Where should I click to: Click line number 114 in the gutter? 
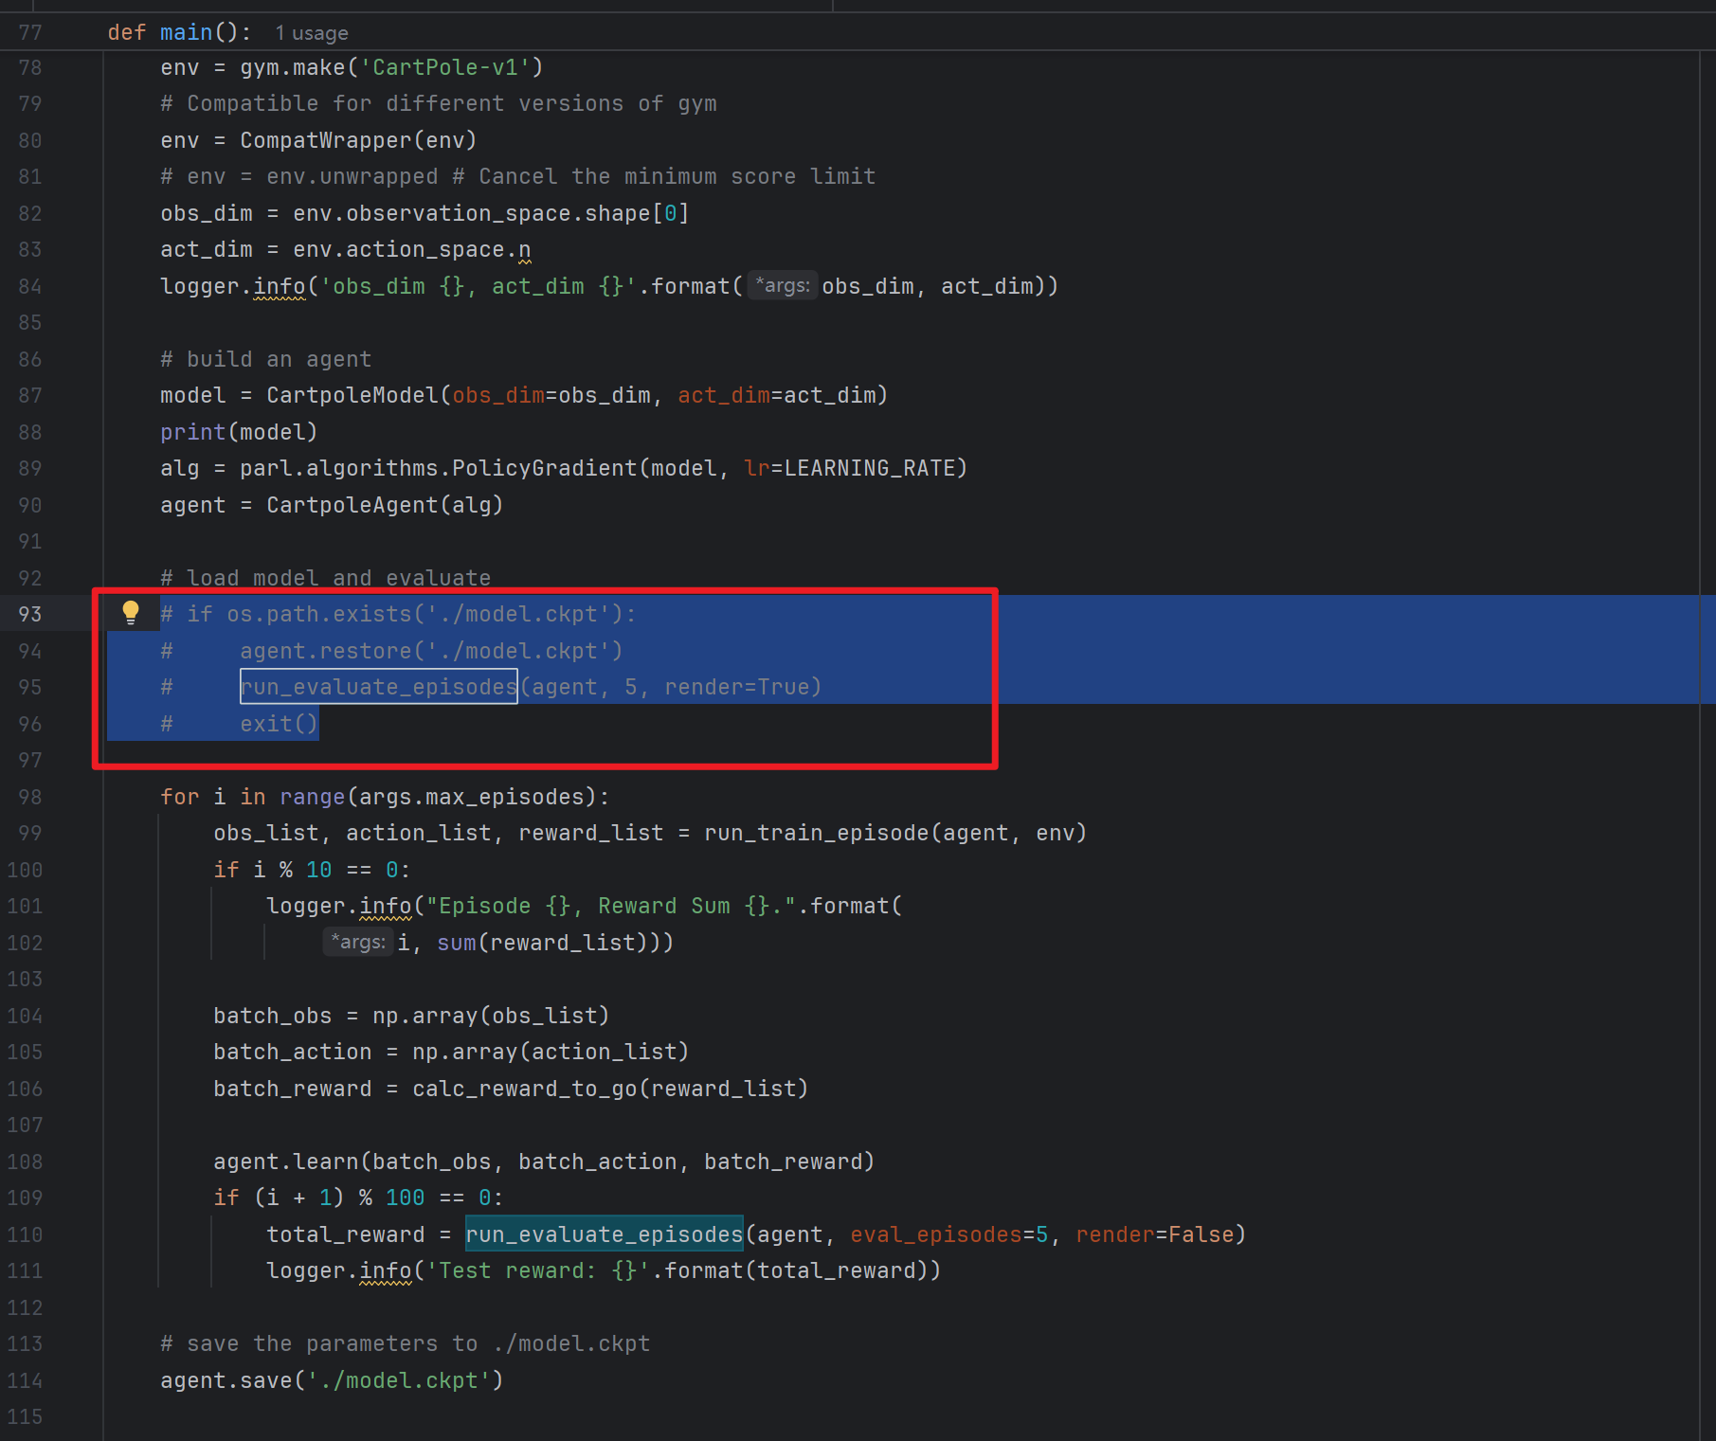click(x=25, y=1380)
